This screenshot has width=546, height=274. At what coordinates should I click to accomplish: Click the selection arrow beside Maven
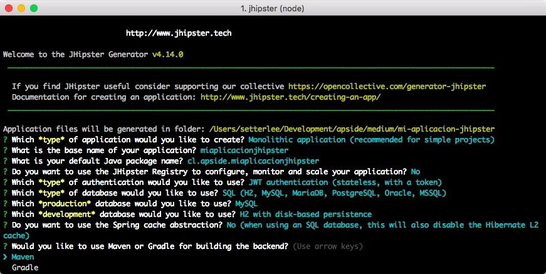5,257
